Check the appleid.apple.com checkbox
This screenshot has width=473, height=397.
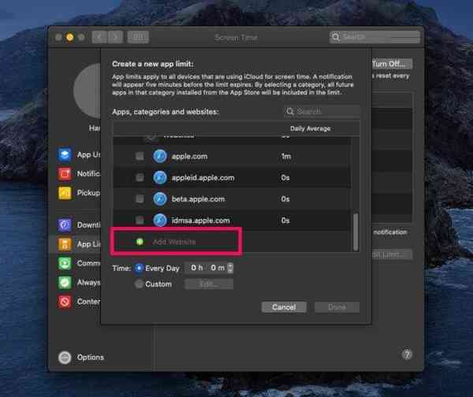point(140,177)
